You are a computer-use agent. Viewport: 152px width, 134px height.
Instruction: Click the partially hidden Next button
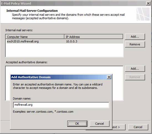[x=119, y=127]
